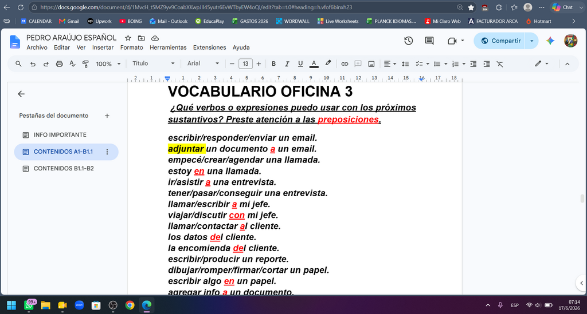Screen dimensions: 587x314
Task: Insert a link with the chain icon
Action: [x=345, y=64]
